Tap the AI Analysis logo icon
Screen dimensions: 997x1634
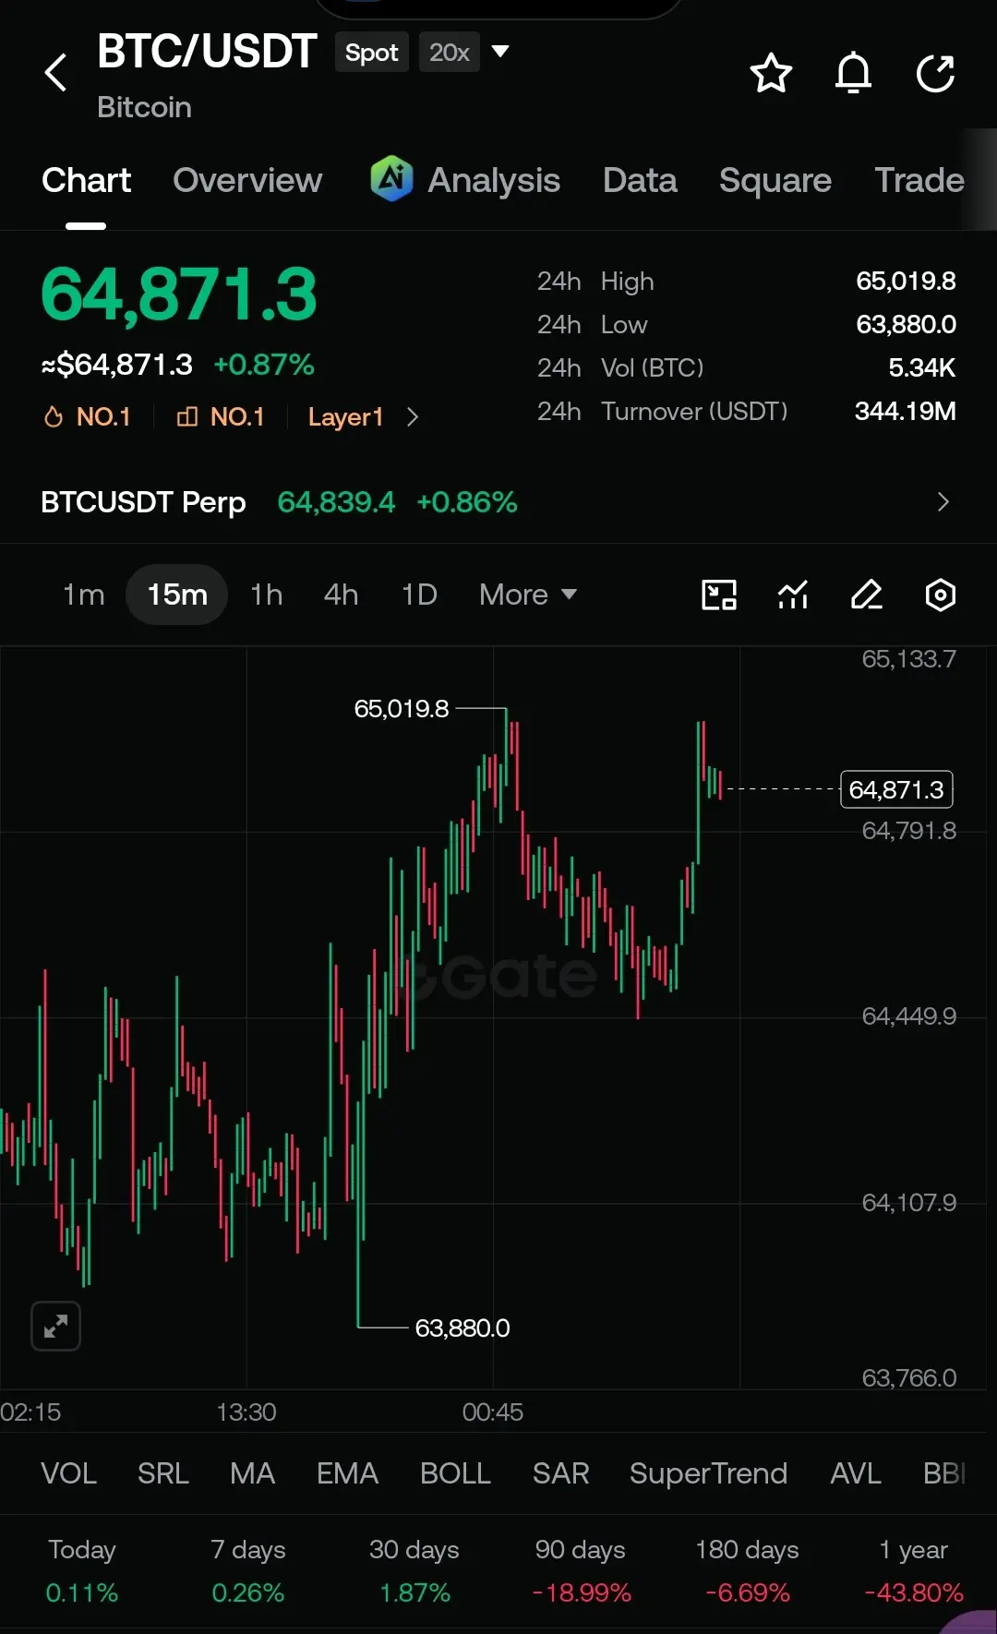point(391,178)
